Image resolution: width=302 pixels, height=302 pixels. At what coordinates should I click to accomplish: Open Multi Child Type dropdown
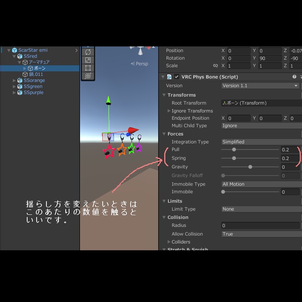coord(262,126)
